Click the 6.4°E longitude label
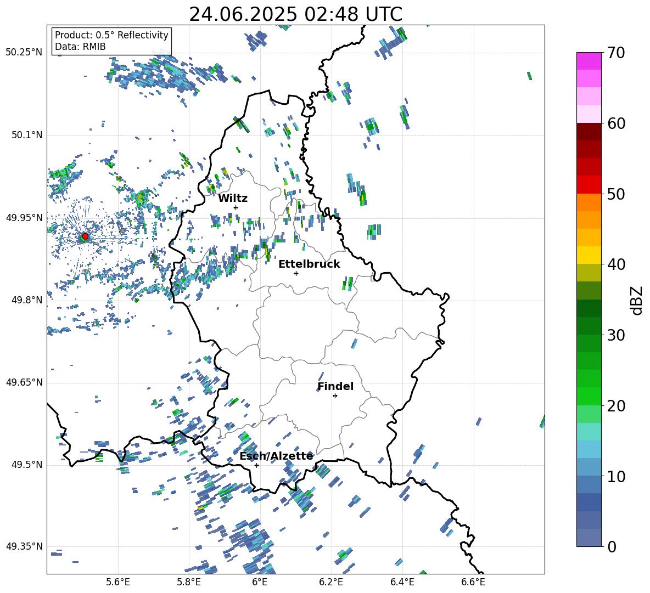The image size is (650, 593). pos(402,582)
